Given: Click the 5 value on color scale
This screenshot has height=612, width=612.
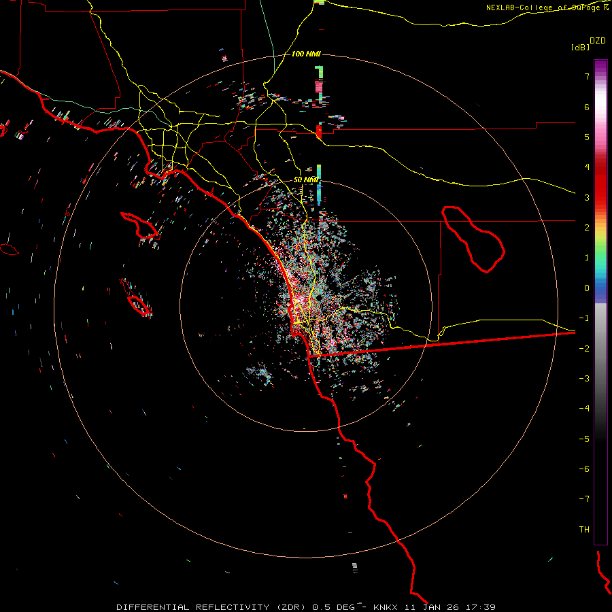Looking at the screenshot, I should (x=587, y=137).
